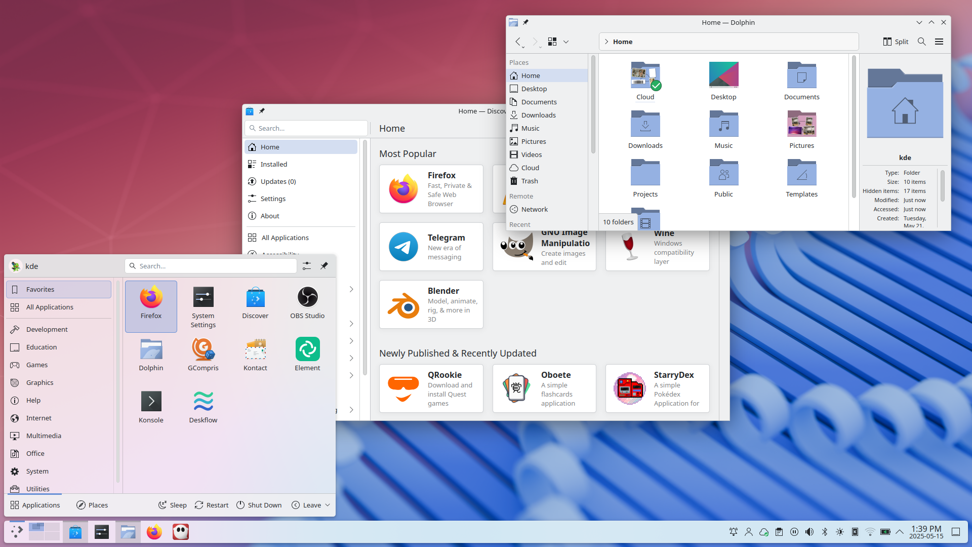972x547 pixels.
Task: Click the Restart button
Action: pos(212,505)
